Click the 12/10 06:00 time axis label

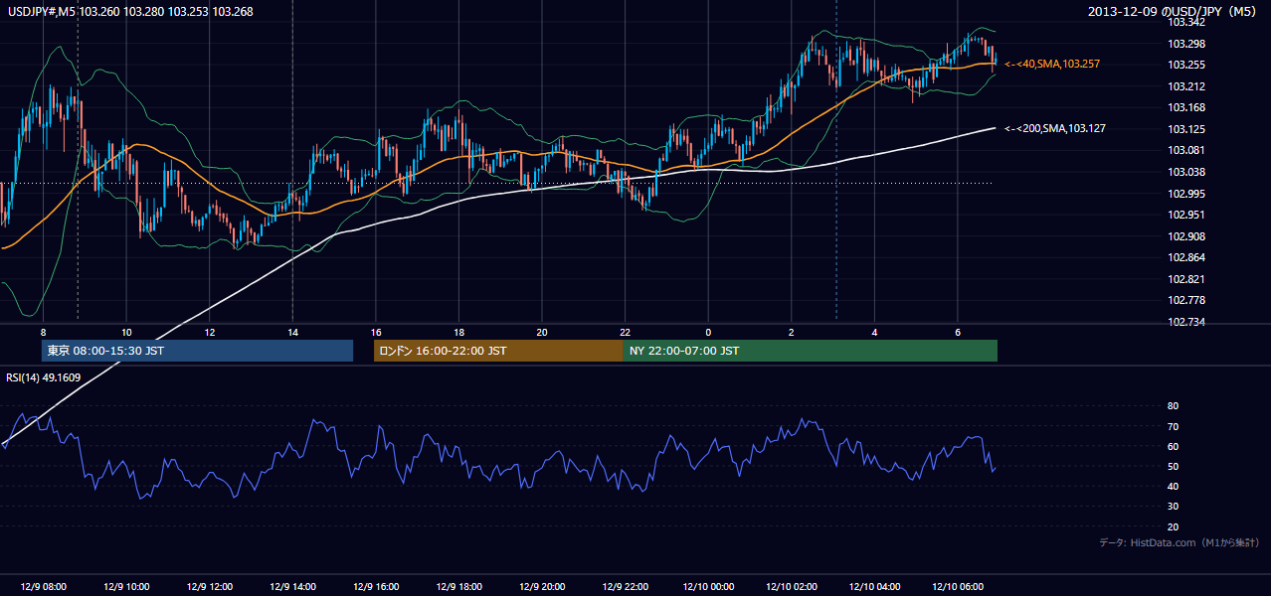(958, 587)
